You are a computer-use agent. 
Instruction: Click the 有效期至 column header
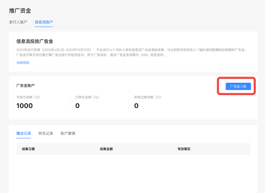click(184, 149)
